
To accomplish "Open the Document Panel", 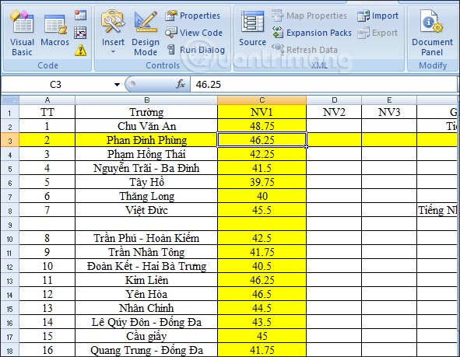I will (x=433, y=33).
